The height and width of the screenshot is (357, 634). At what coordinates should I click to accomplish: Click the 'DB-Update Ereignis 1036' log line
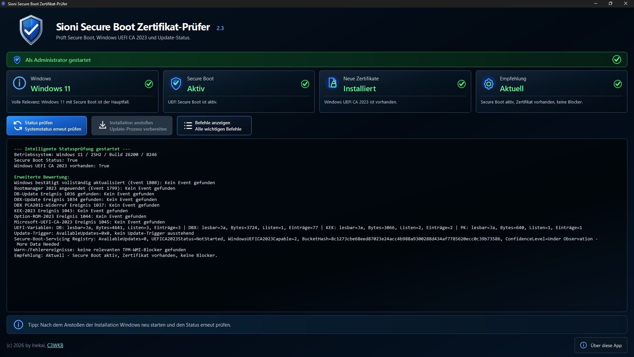pos(84,194)
